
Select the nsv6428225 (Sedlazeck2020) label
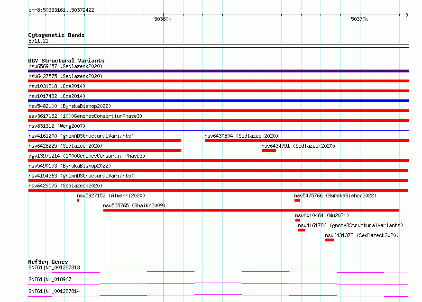[x=65, y=146]
